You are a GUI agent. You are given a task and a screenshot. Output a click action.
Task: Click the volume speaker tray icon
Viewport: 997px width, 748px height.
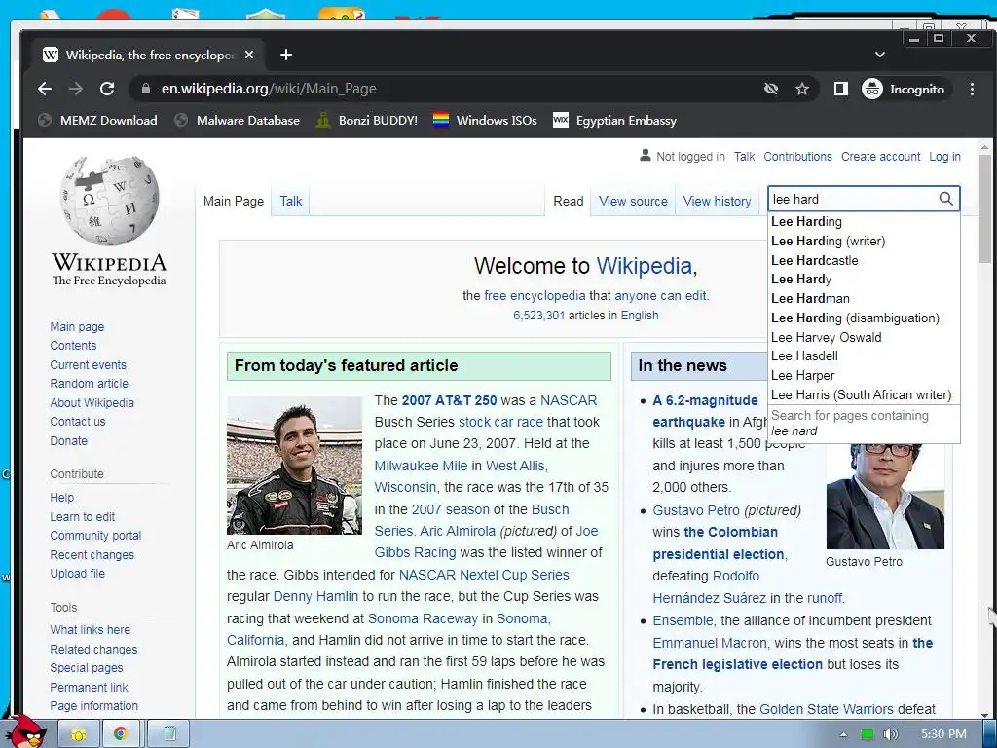(890, 734)
